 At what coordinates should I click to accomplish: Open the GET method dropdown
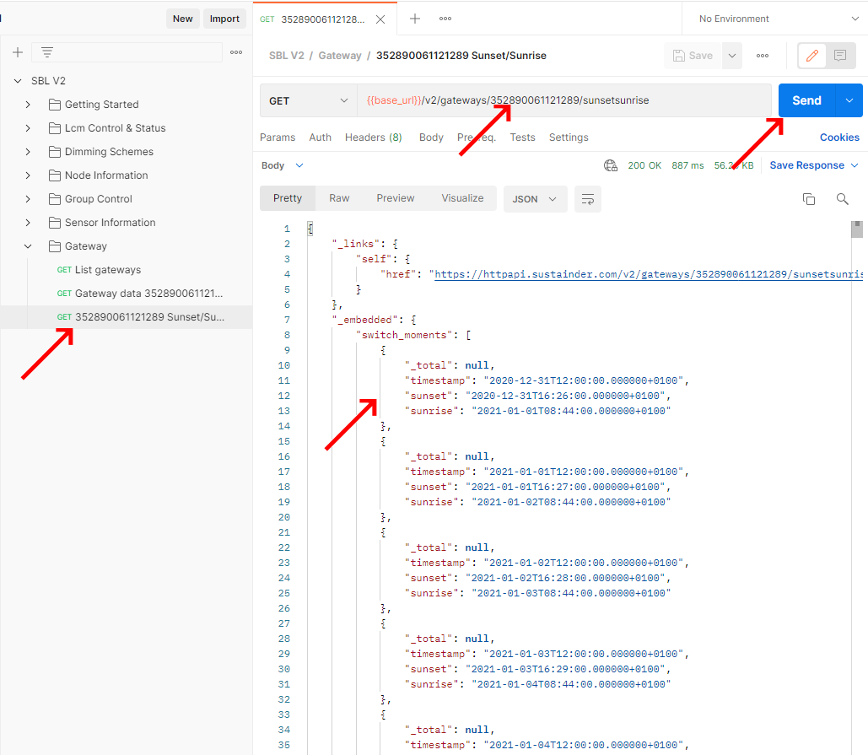click(308, 100)
